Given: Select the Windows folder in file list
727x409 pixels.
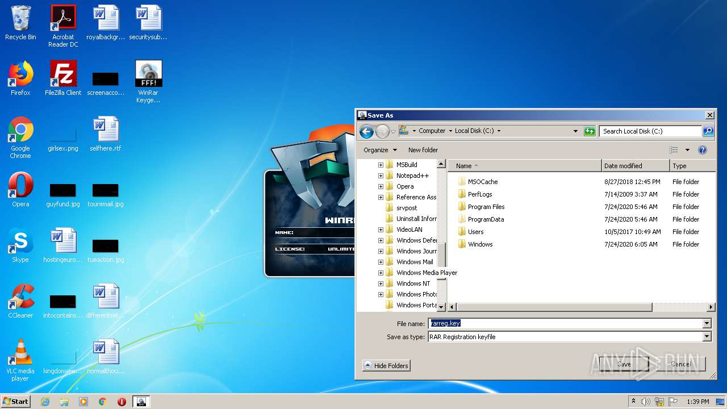Looking at the screenshot, I should pos(475,244).
